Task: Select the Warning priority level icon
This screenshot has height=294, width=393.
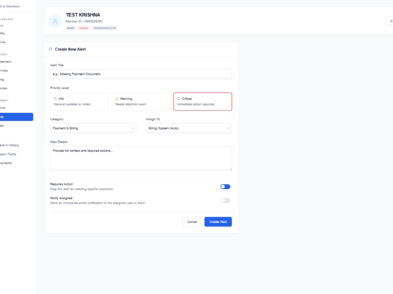Action: 117,98
